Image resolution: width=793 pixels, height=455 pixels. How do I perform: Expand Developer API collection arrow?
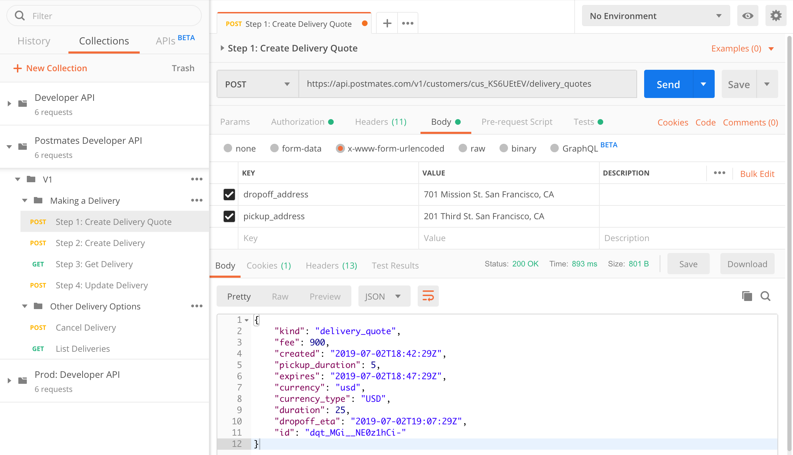(9, 103)
